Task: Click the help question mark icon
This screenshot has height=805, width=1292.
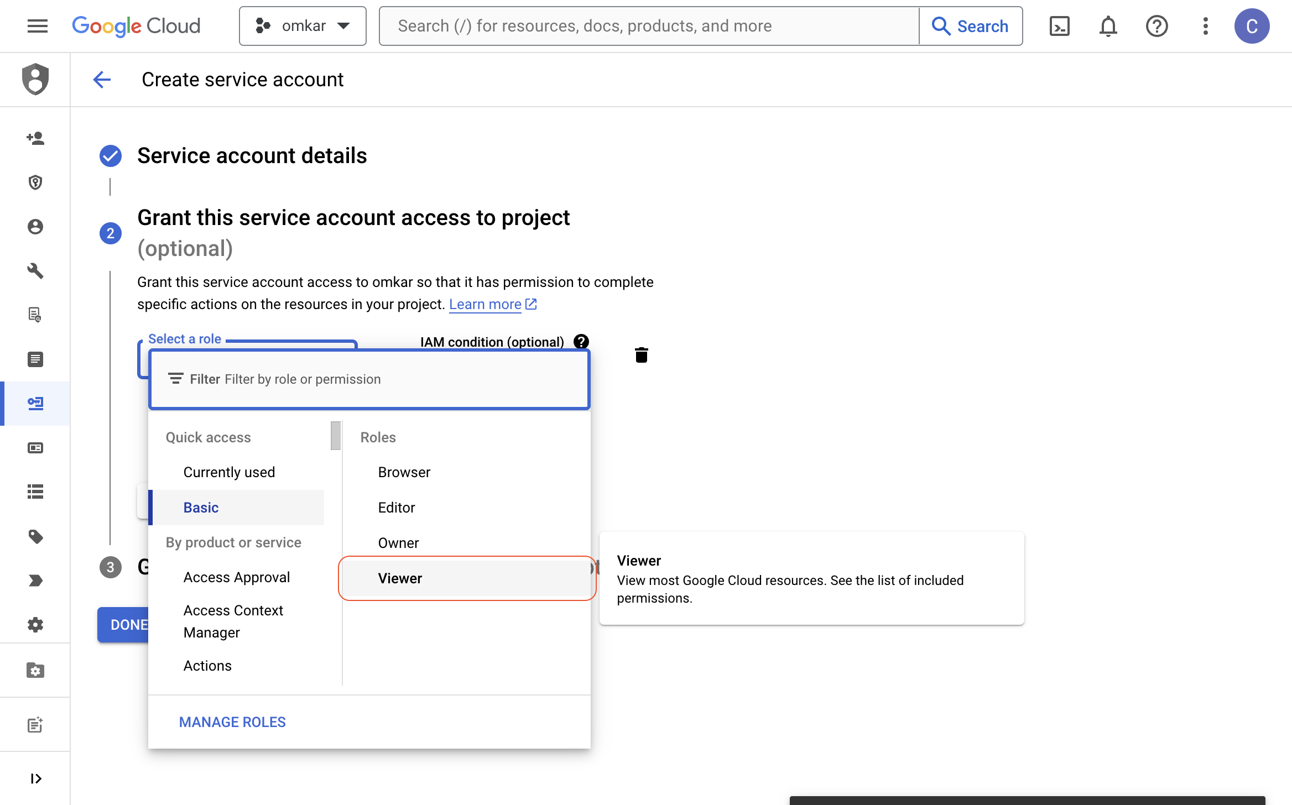Action: pos(1156,26)
